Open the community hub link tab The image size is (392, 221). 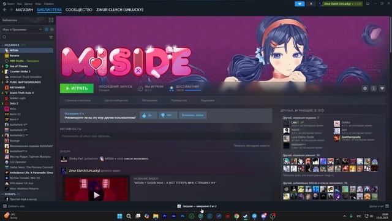pos(116,101)
